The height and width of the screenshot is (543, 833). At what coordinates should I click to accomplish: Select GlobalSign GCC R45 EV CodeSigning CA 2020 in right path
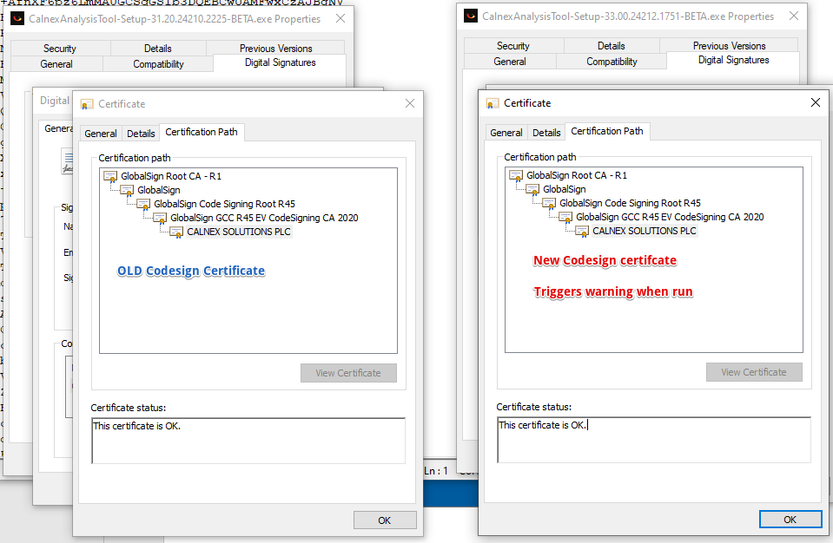pyautogui.click(x=670, y=217)
